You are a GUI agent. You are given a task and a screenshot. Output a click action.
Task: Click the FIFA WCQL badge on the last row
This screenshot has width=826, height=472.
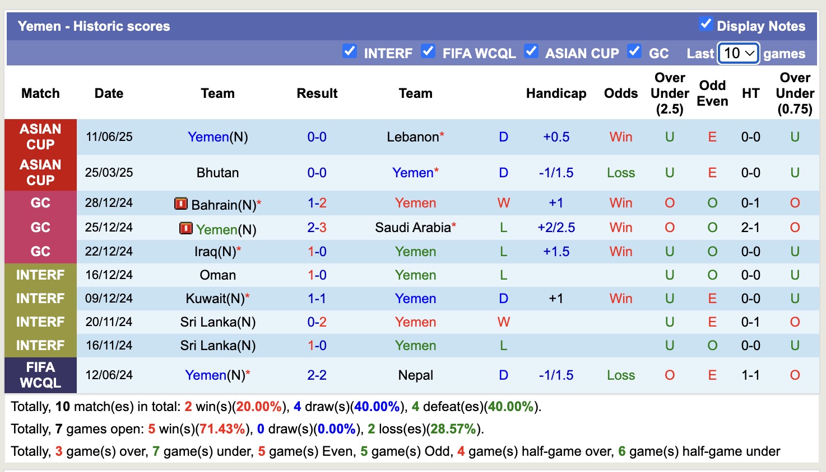coord(40,375)
